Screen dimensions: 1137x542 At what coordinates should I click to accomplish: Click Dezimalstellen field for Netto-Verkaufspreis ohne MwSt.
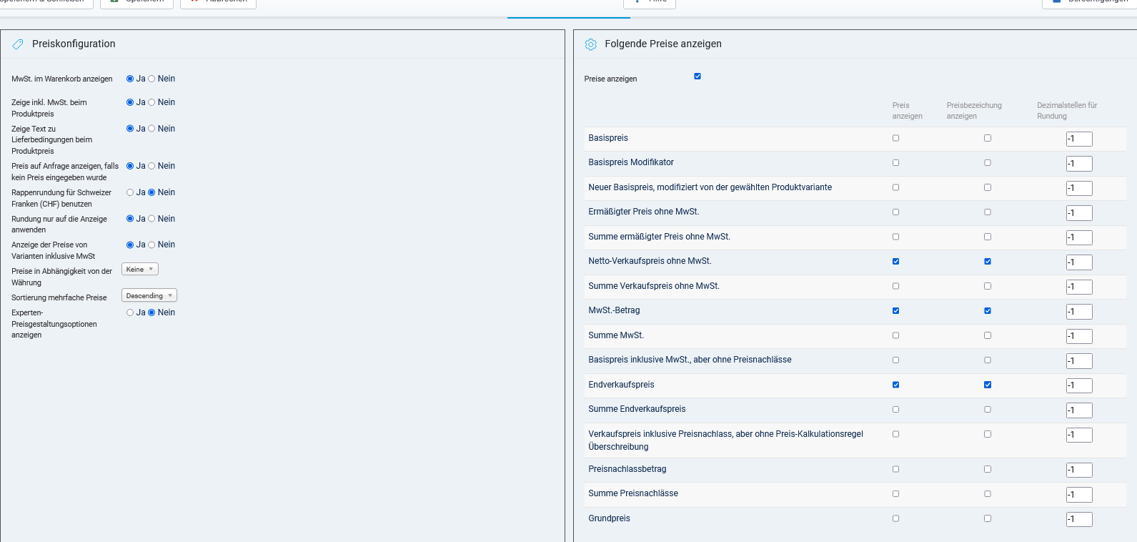1078,262
